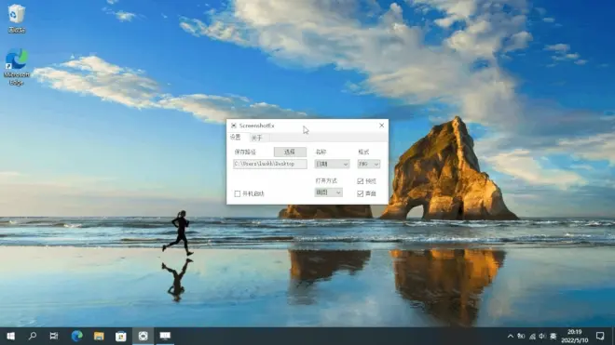Switch to the 关于 about tab

pyautogui.click(x=256, y=138)
